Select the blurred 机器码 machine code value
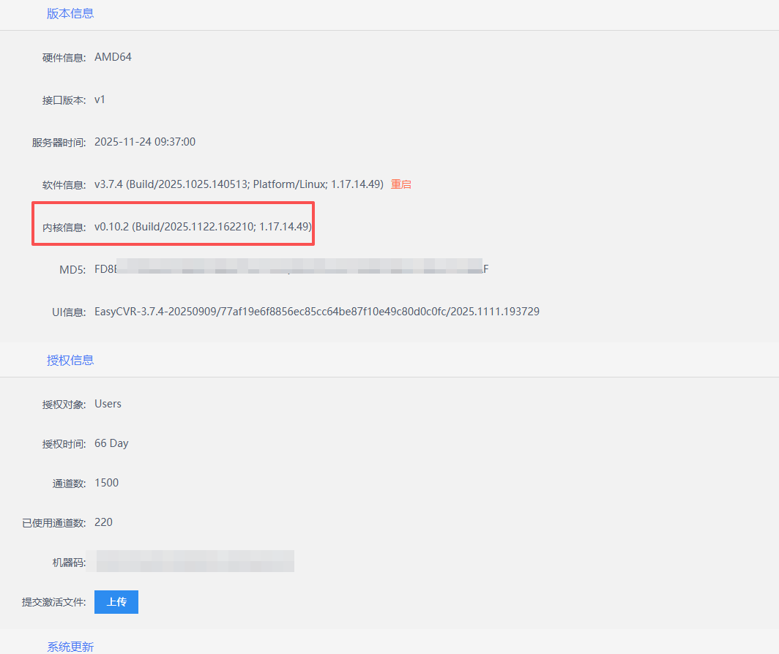Viewport: 779px width, 654px height. click(x=194, y=562)
